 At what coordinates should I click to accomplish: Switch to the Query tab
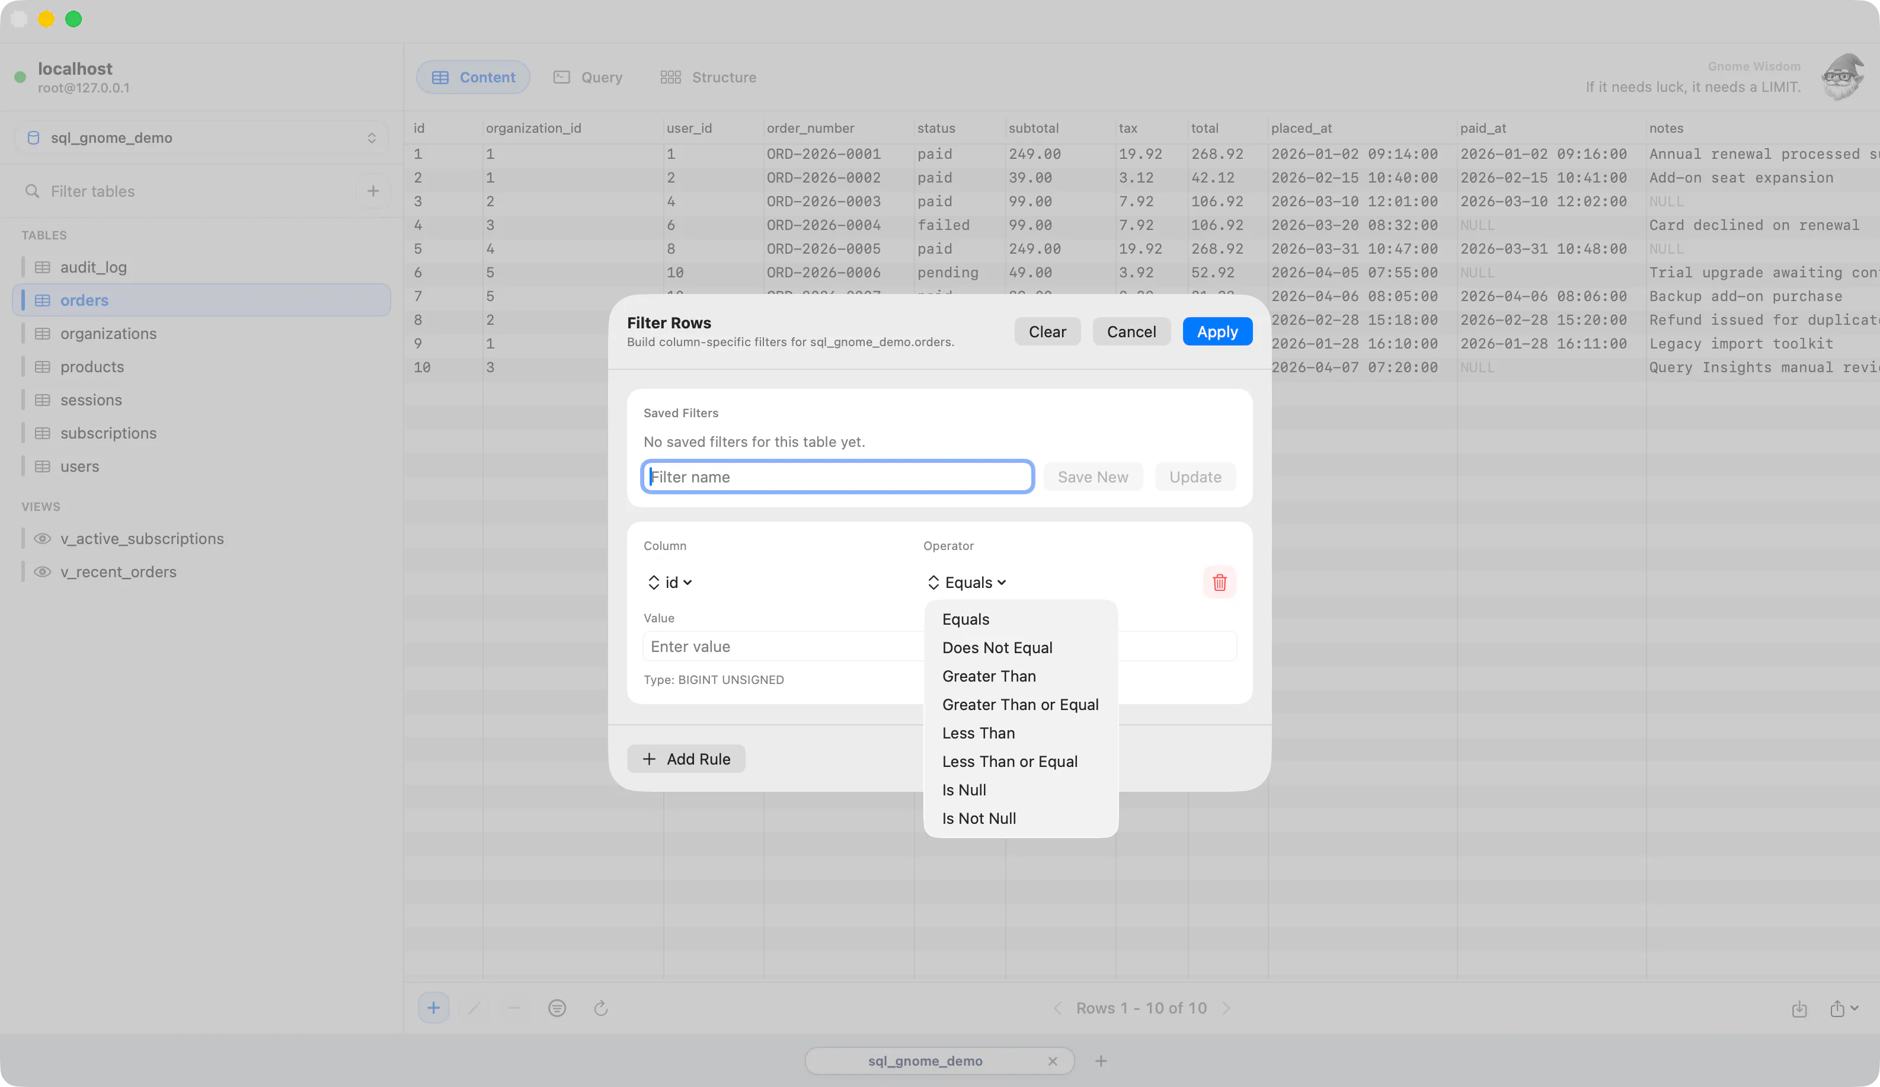[x=588, y=77]
